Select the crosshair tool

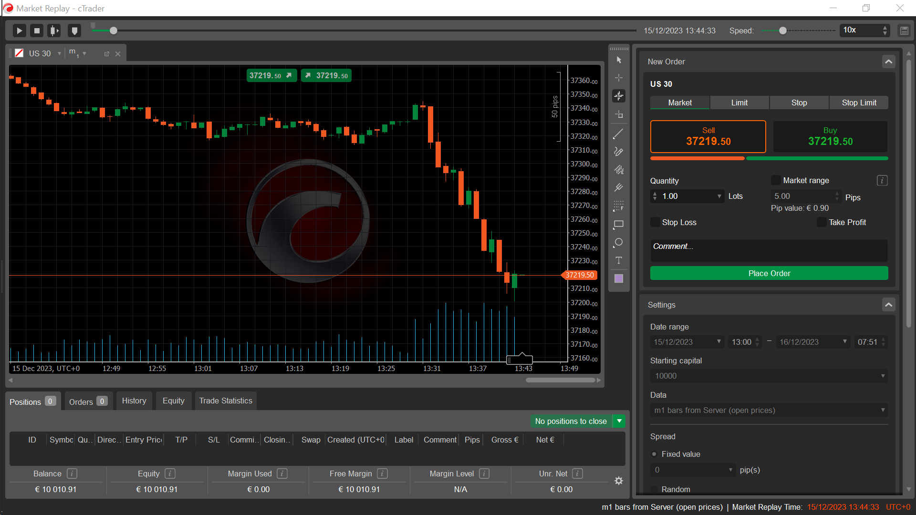(x=619, y=78)
